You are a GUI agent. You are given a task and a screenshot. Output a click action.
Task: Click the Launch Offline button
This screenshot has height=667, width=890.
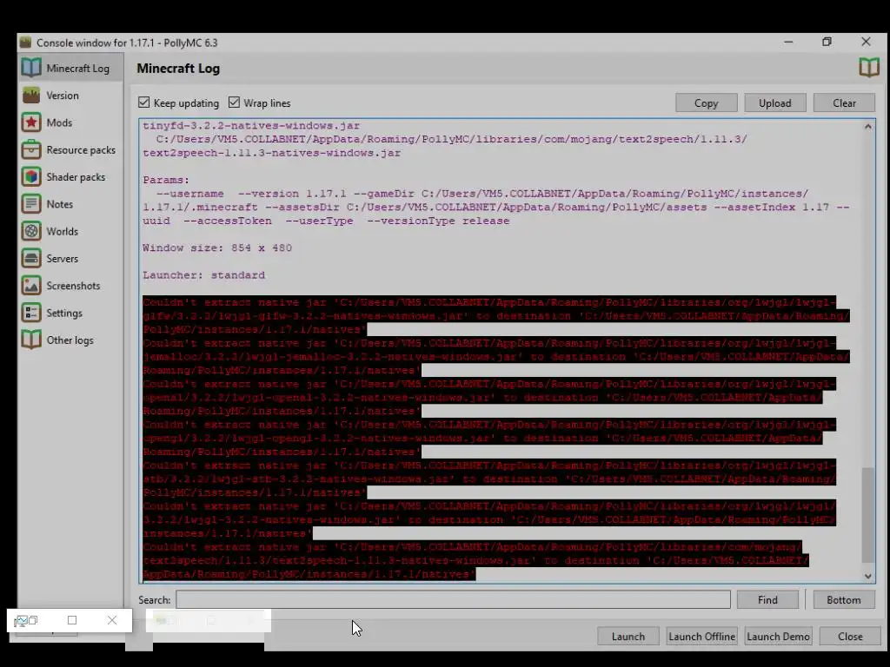[701, 637]
